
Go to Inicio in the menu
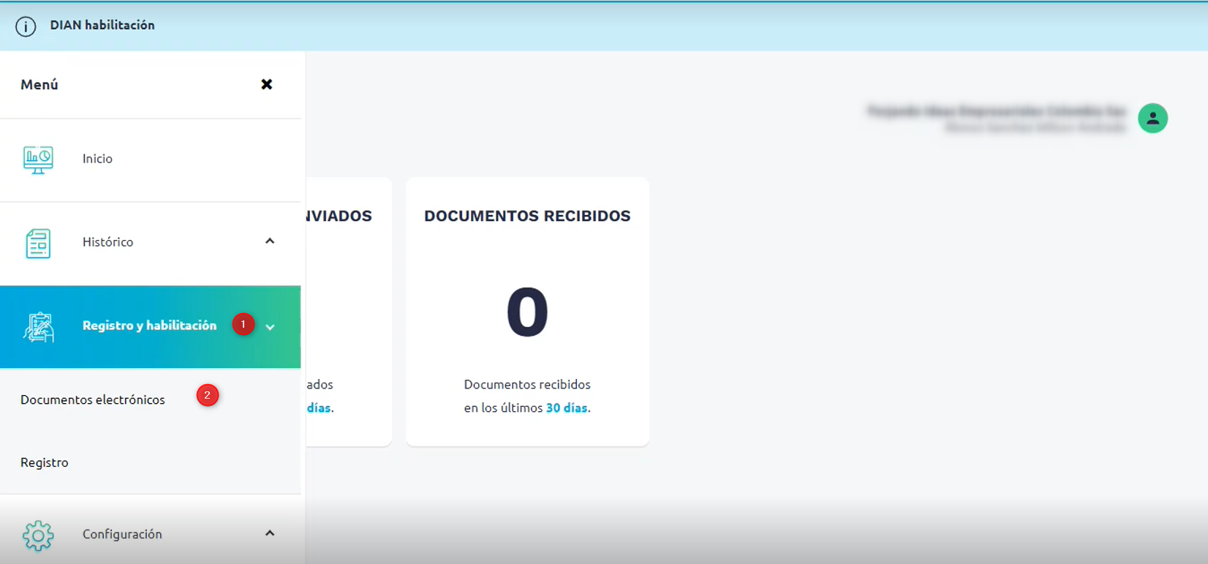pyautogui.click(x=97, y=159)
